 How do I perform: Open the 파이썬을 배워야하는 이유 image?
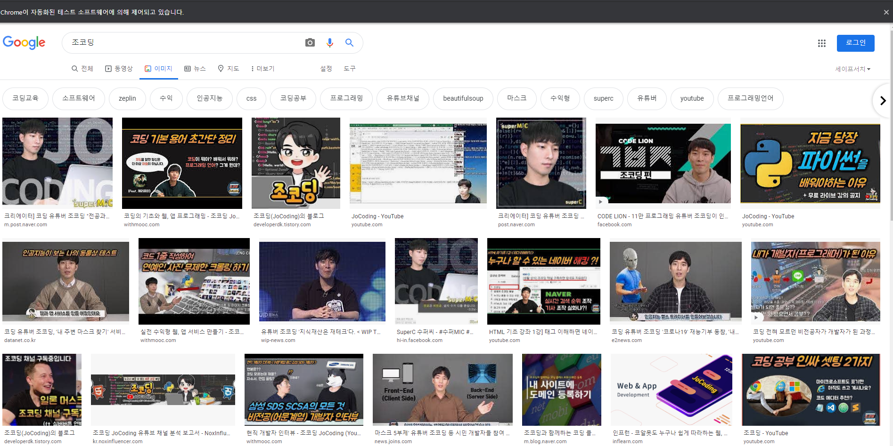click(810, 164)
